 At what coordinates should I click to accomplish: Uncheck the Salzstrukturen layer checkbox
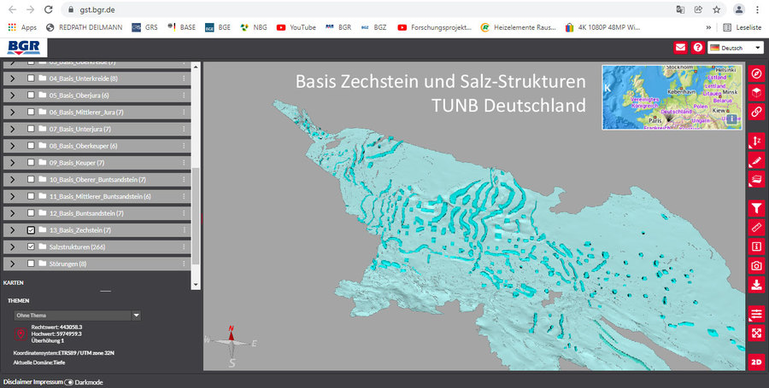[32, 246]
